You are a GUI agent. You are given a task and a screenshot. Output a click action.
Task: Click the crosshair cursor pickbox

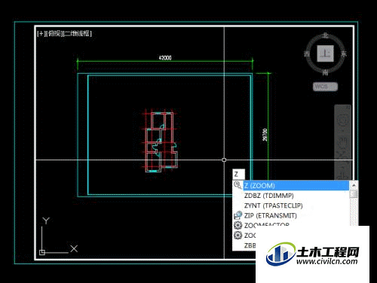(x=224, y=160)
